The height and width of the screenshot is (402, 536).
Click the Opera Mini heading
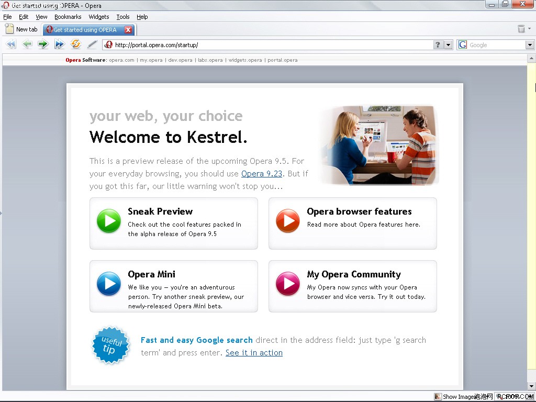pyautogui.click(x=151, y=274)
